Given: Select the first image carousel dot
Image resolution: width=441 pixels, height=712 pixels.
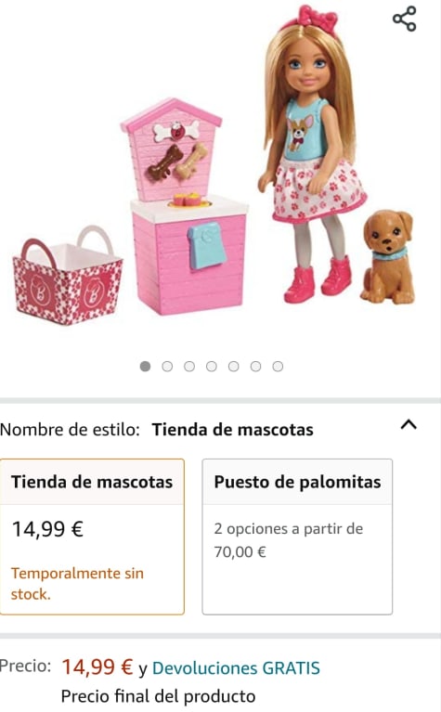Looking at the screenshot, I should click(x=146, y=367).
